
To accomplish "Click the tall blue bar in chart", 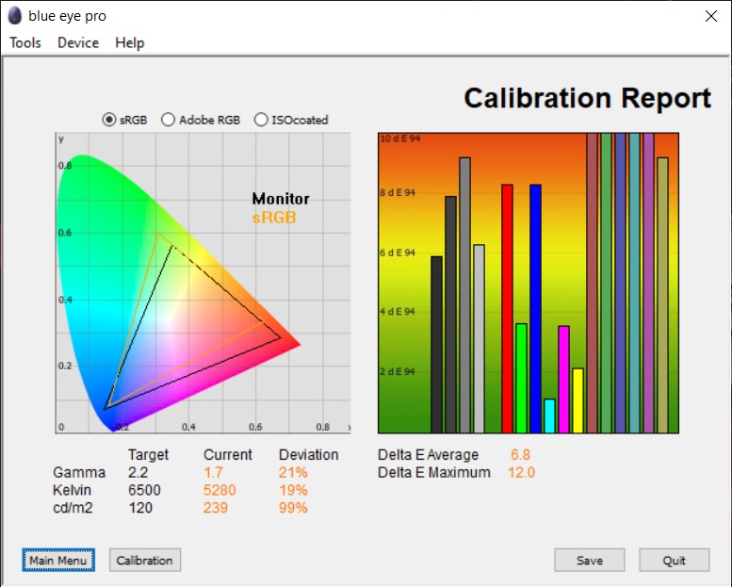I will point(535,308).
